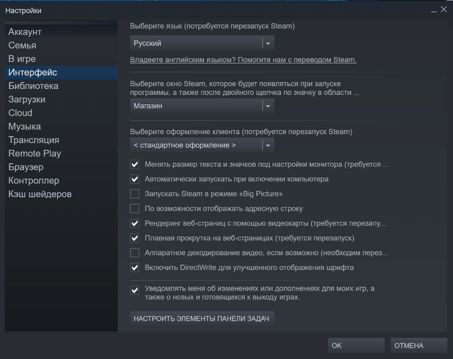
Task: Open the Семья settings section
Action: pos(61,45)
